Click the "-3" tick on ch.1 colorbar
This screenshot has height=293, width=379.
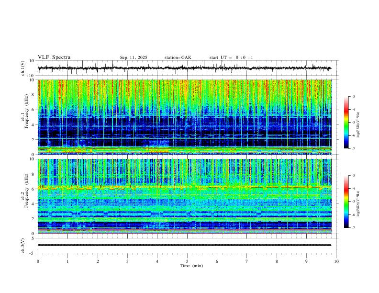coord(353,96)
